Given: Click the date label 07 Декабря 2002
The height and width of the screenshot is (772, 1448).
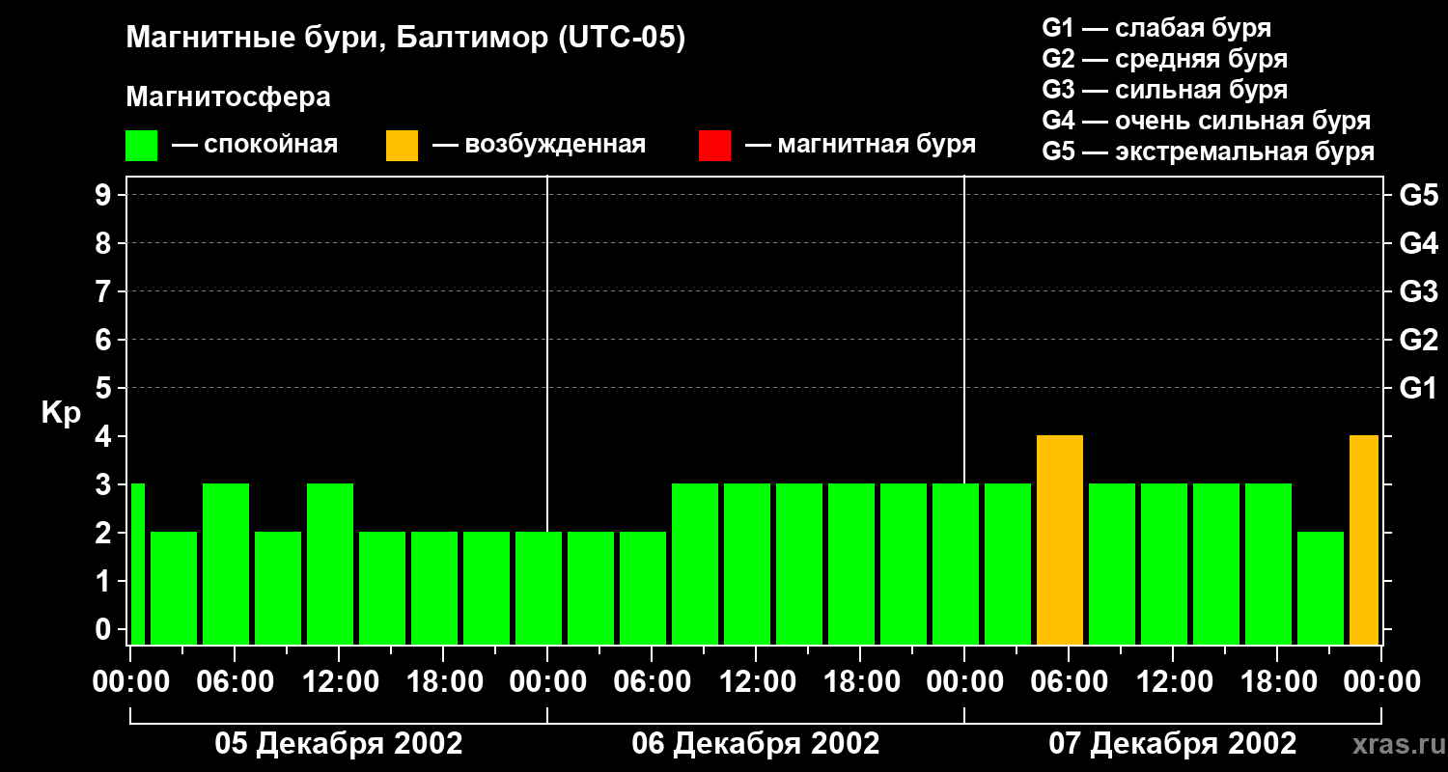Looking at the screenshot, I should coord(1173,744).
